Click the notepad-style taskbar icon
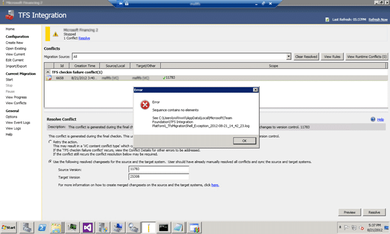Screen dimensions: 390x234 pos(179,227)
